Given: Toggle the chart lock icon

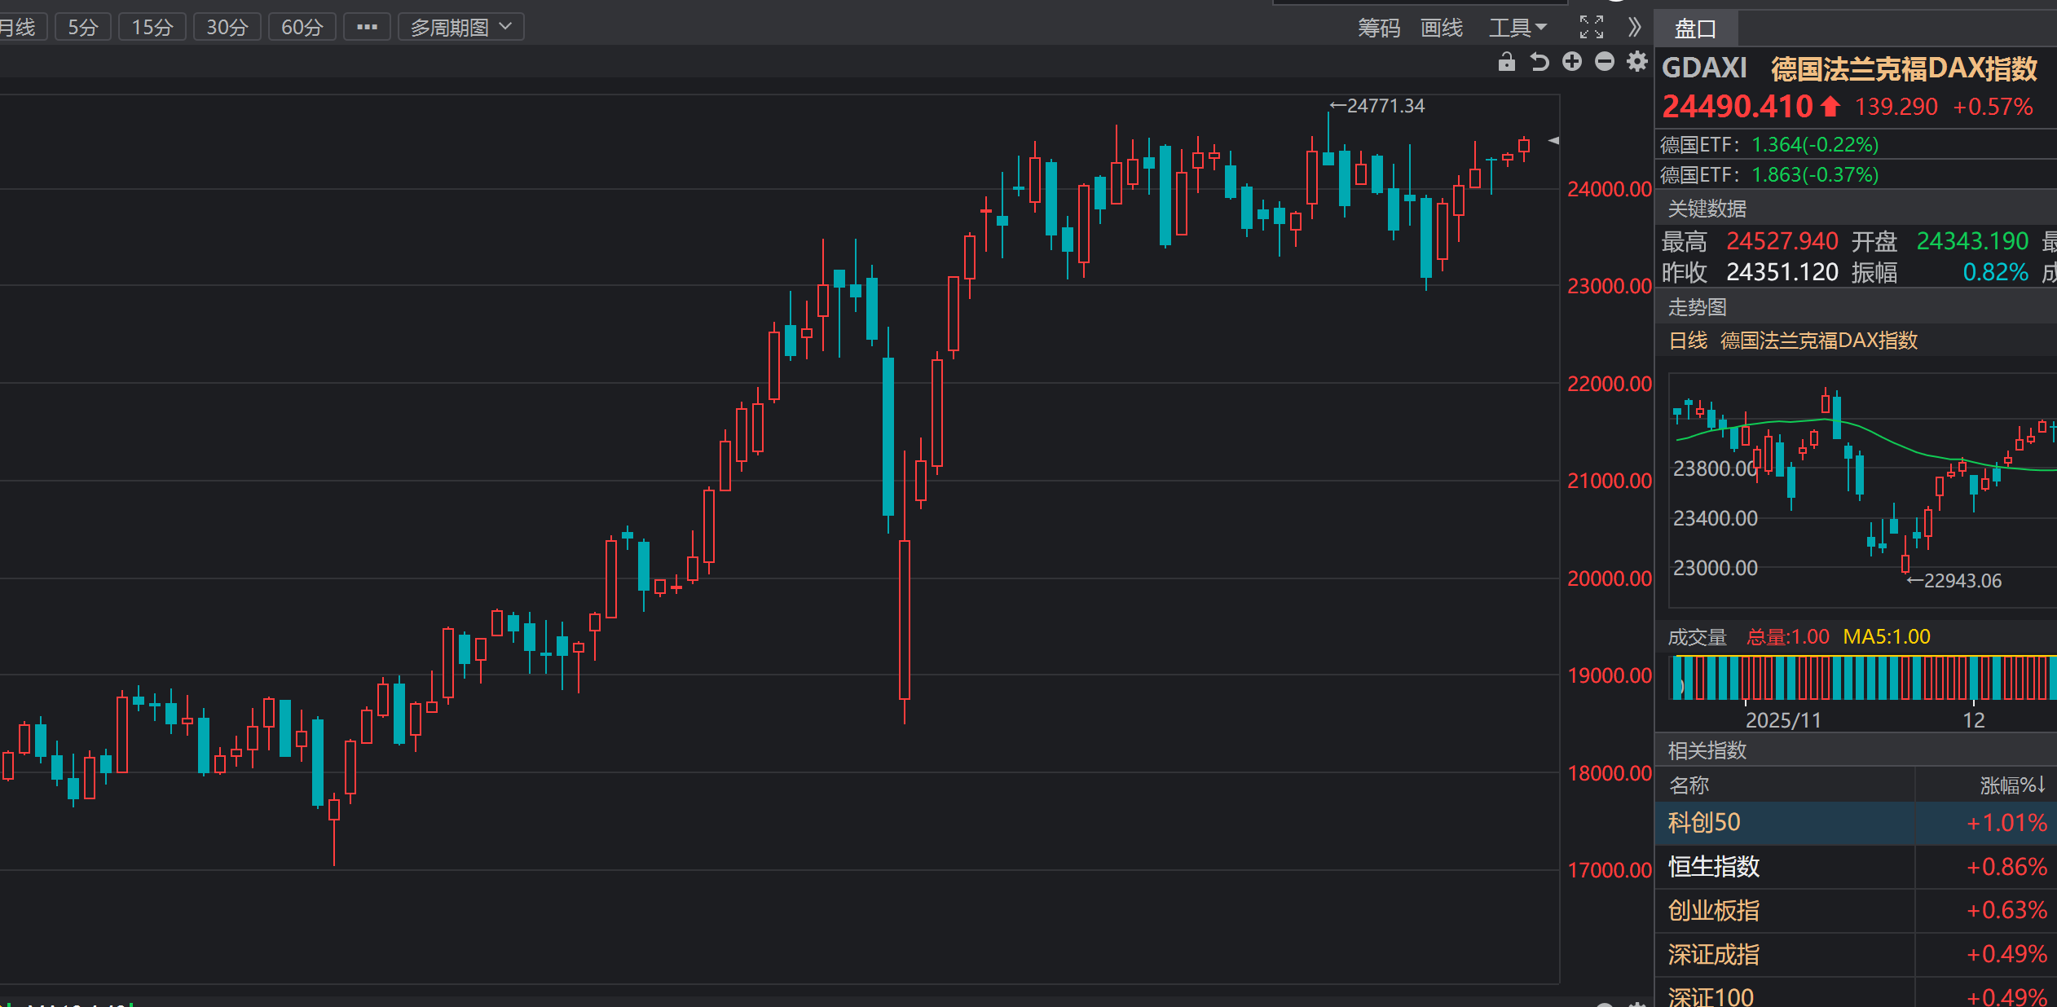Looking at the screenshot, I should tap(1506, 62).
